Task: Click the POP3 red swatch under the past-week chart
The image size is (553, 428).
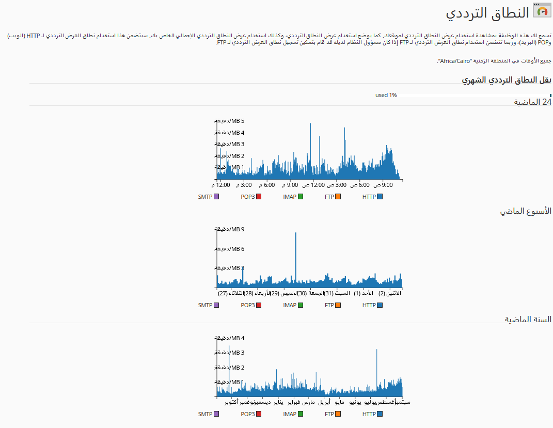Action: pyautogui.click(x=259, y=305)
